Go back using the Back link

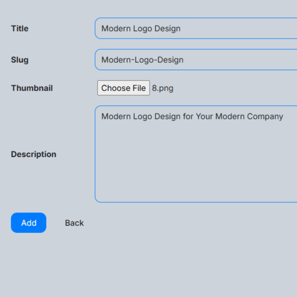[74, 223]
